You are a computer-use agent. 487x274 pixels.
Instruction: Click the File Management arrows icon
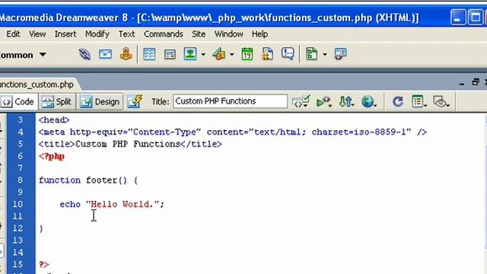(x=346, y=101)
